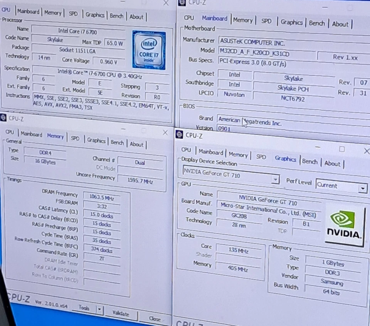This screenshot has width=370, height=326.
Task: Select the About tab on the Mainboard window
Action: tap(340, 24)
